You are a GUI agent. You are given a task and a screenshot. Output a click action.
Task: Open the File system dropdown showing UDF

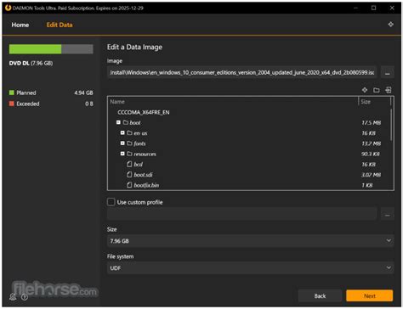[x=251, y=268]
